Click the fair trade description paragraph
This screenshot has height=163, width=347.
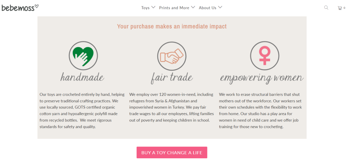click(x=172, y=107)
